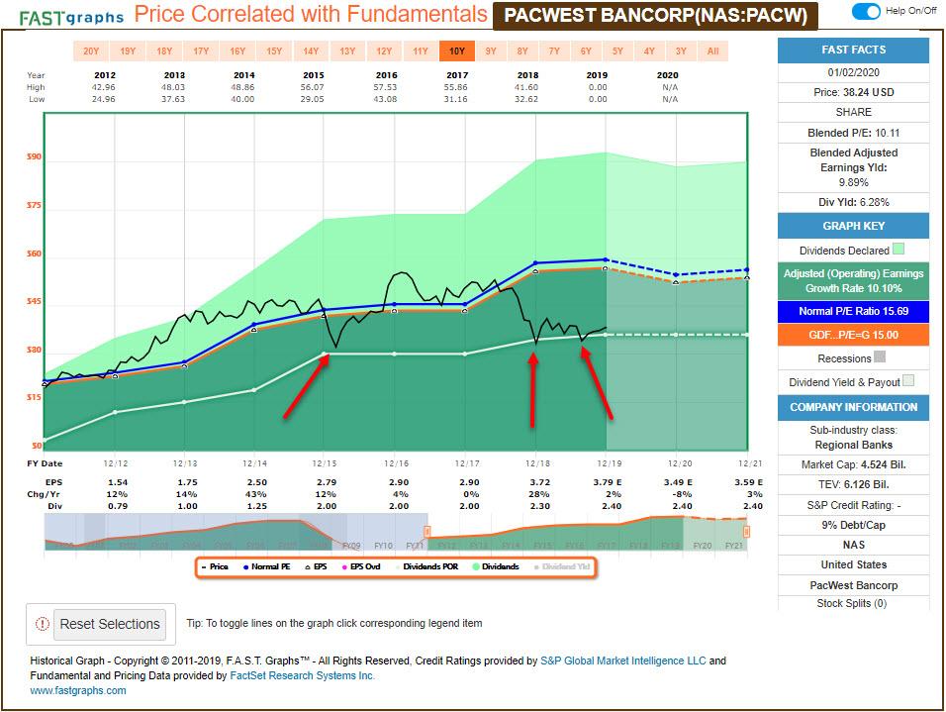Click the Normal PE blue dot legend icon

pos(246,566)
